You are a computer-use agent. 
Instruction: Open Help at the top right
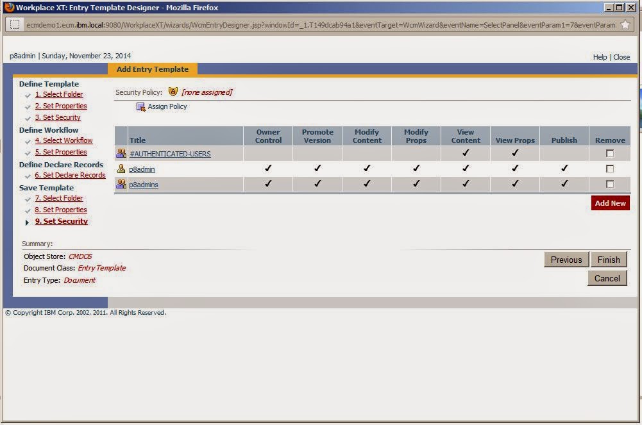pyautogui.click(x=600, y=56)
